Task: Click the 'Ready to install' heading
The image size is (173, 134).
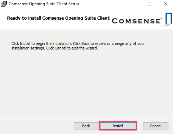Action: pyautogui.click(x=58, y=18)
